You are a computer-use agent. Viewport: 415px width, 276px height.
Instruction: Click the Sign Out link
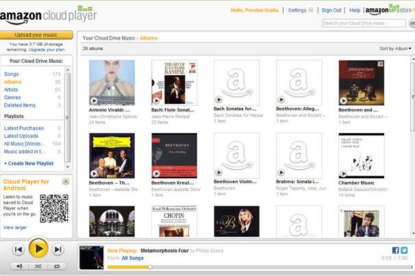[331, 10]
